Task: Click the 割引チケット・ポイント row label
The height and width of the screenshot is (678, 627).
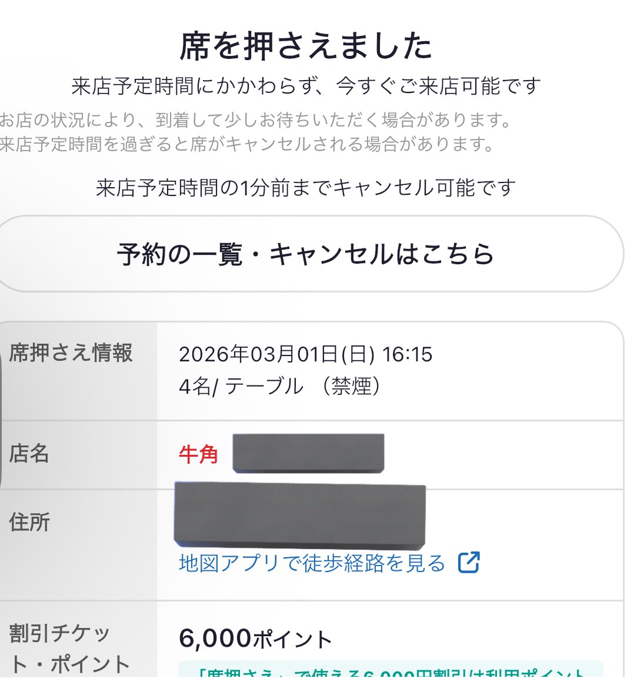Action: tap(69, 648)
